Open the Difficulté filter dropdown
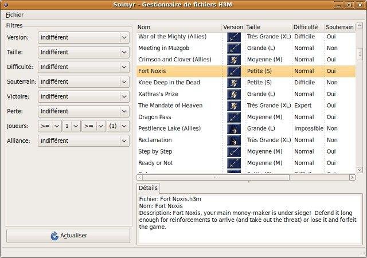 pyautogui.click(x=84, y=67)
